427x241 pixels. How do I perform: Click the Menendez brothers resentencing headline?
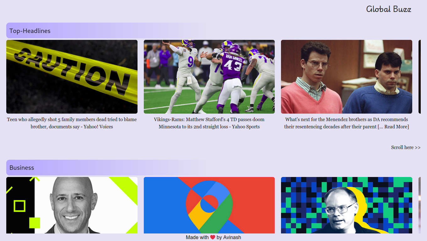(x=347, y=123)
